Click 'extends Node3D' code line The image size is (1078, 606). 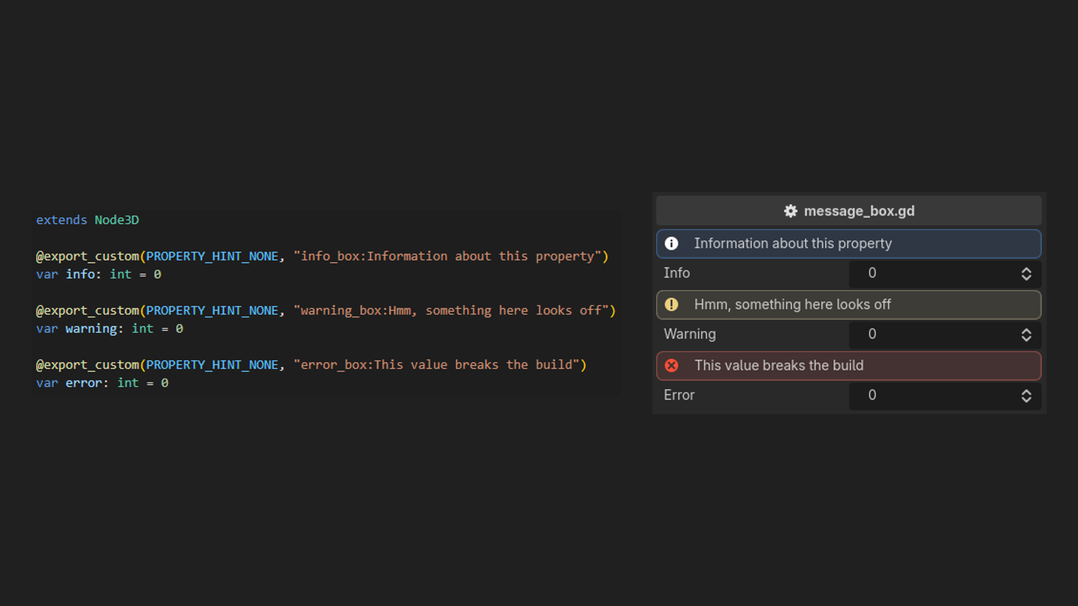point(88,220)
